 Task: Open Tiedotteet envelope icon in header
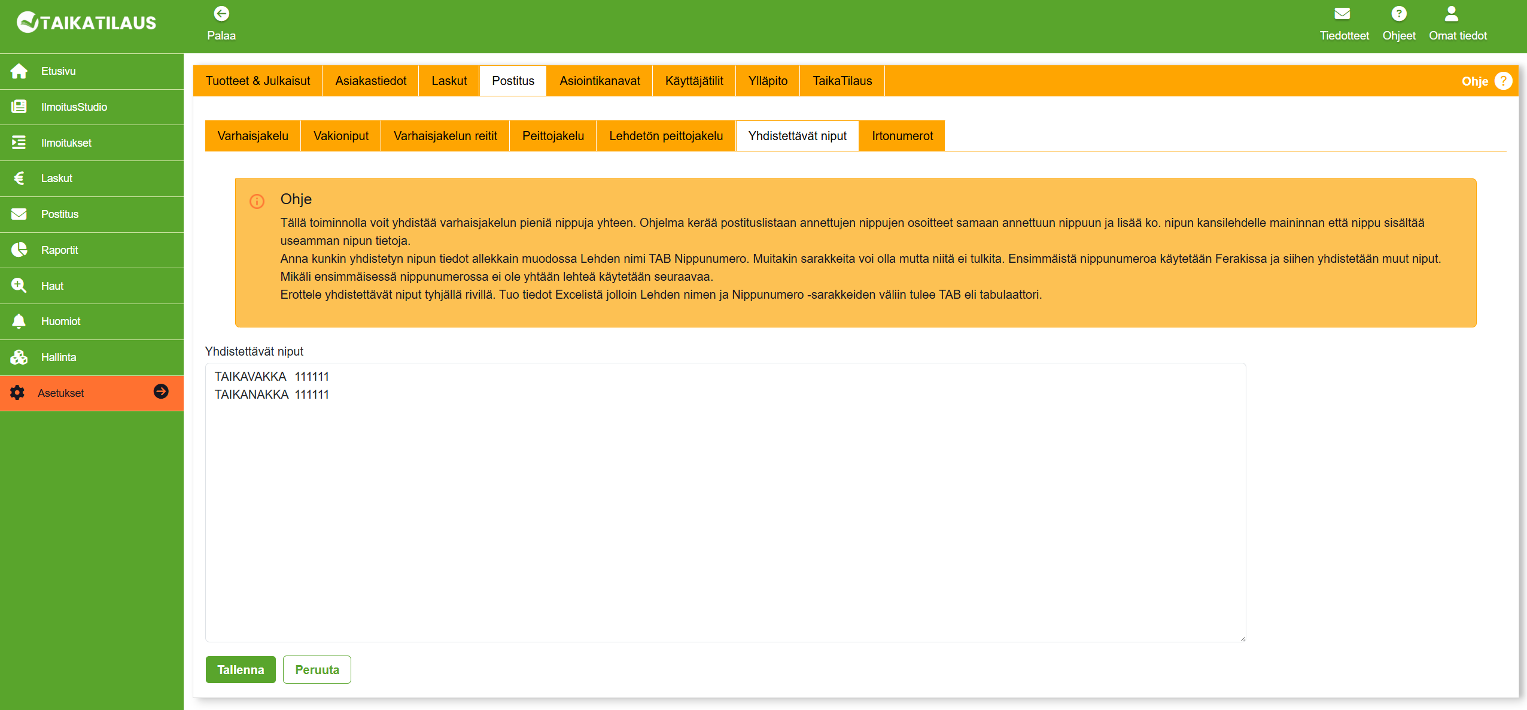coord(1342,14)
